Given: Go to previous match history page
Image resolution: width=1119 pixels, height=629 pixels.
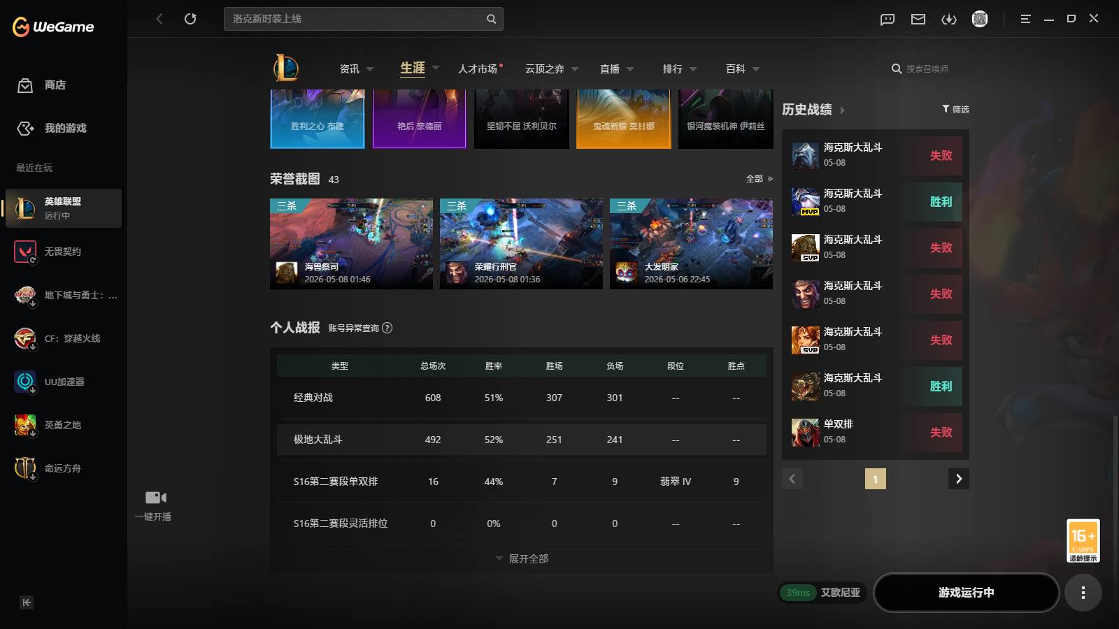Looking at the screenshot, I should point(792,479).
